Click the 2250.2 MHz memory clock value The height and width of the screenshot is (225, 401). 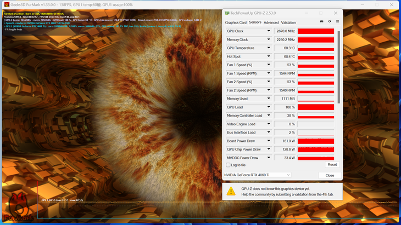click(x=285, y=39)
